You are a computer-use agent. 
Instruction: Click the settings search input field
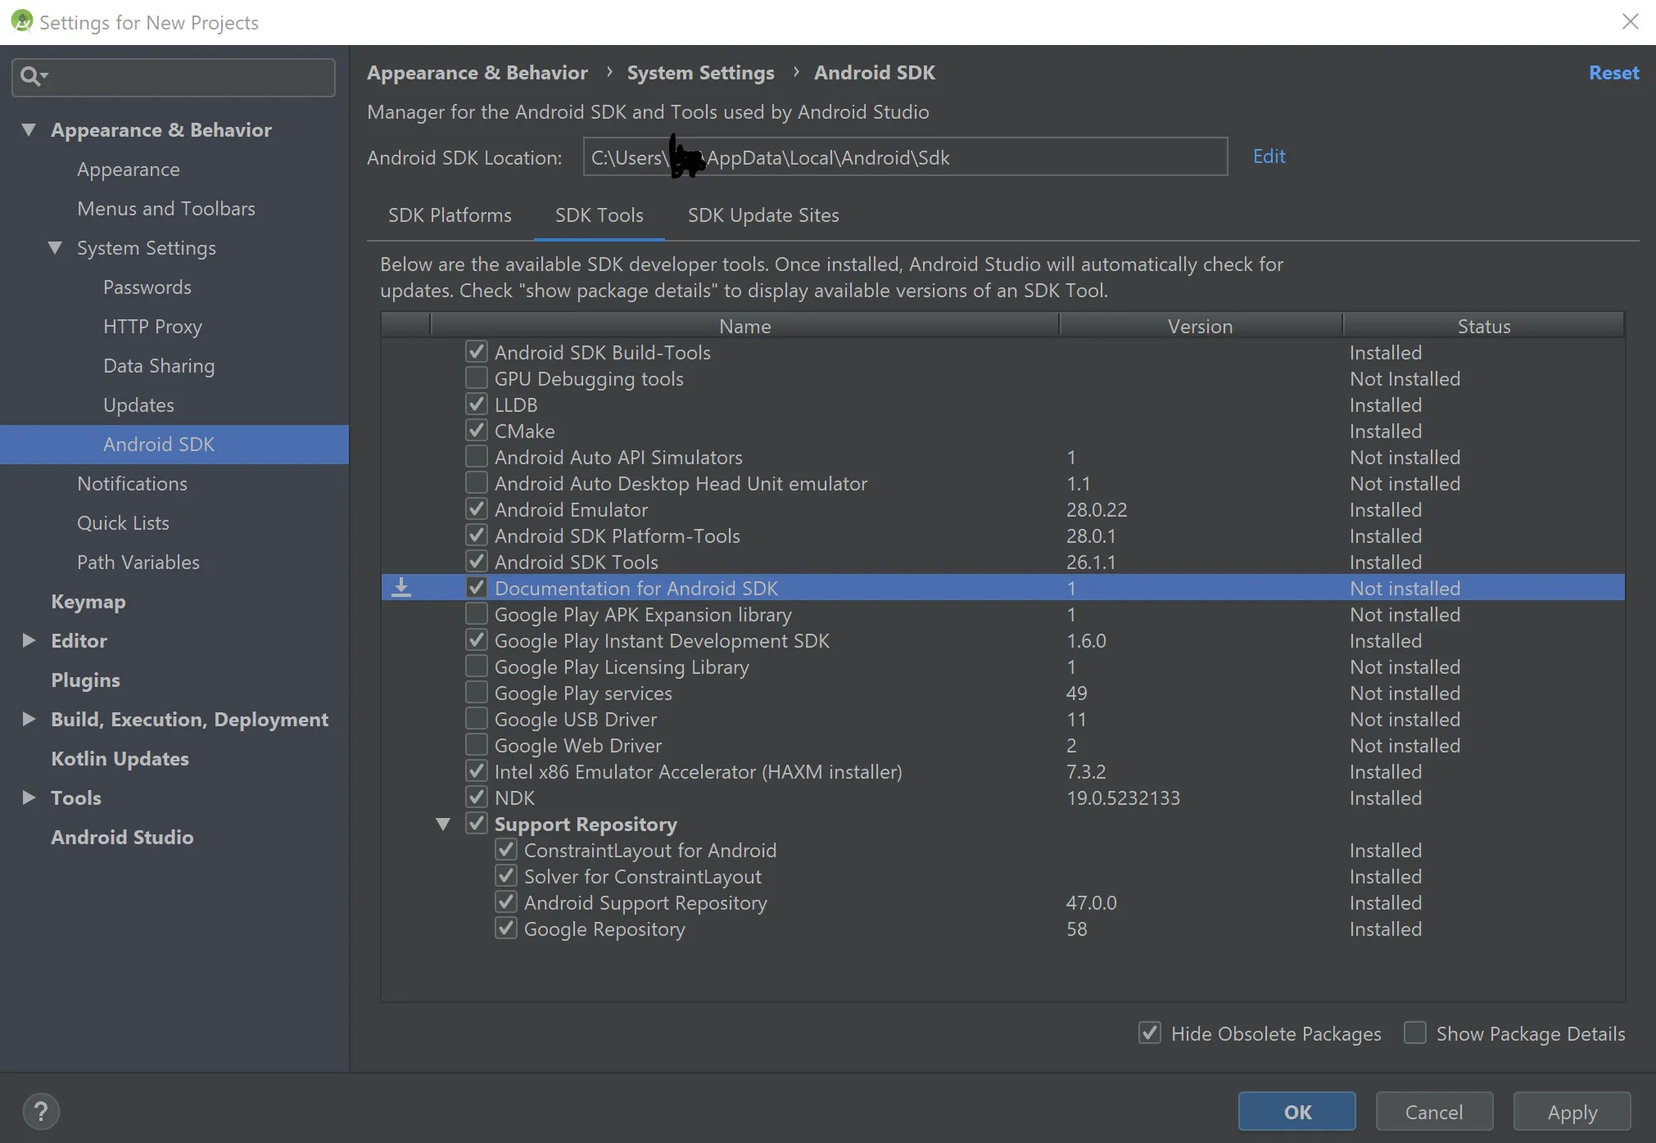(x=188, y=77)
